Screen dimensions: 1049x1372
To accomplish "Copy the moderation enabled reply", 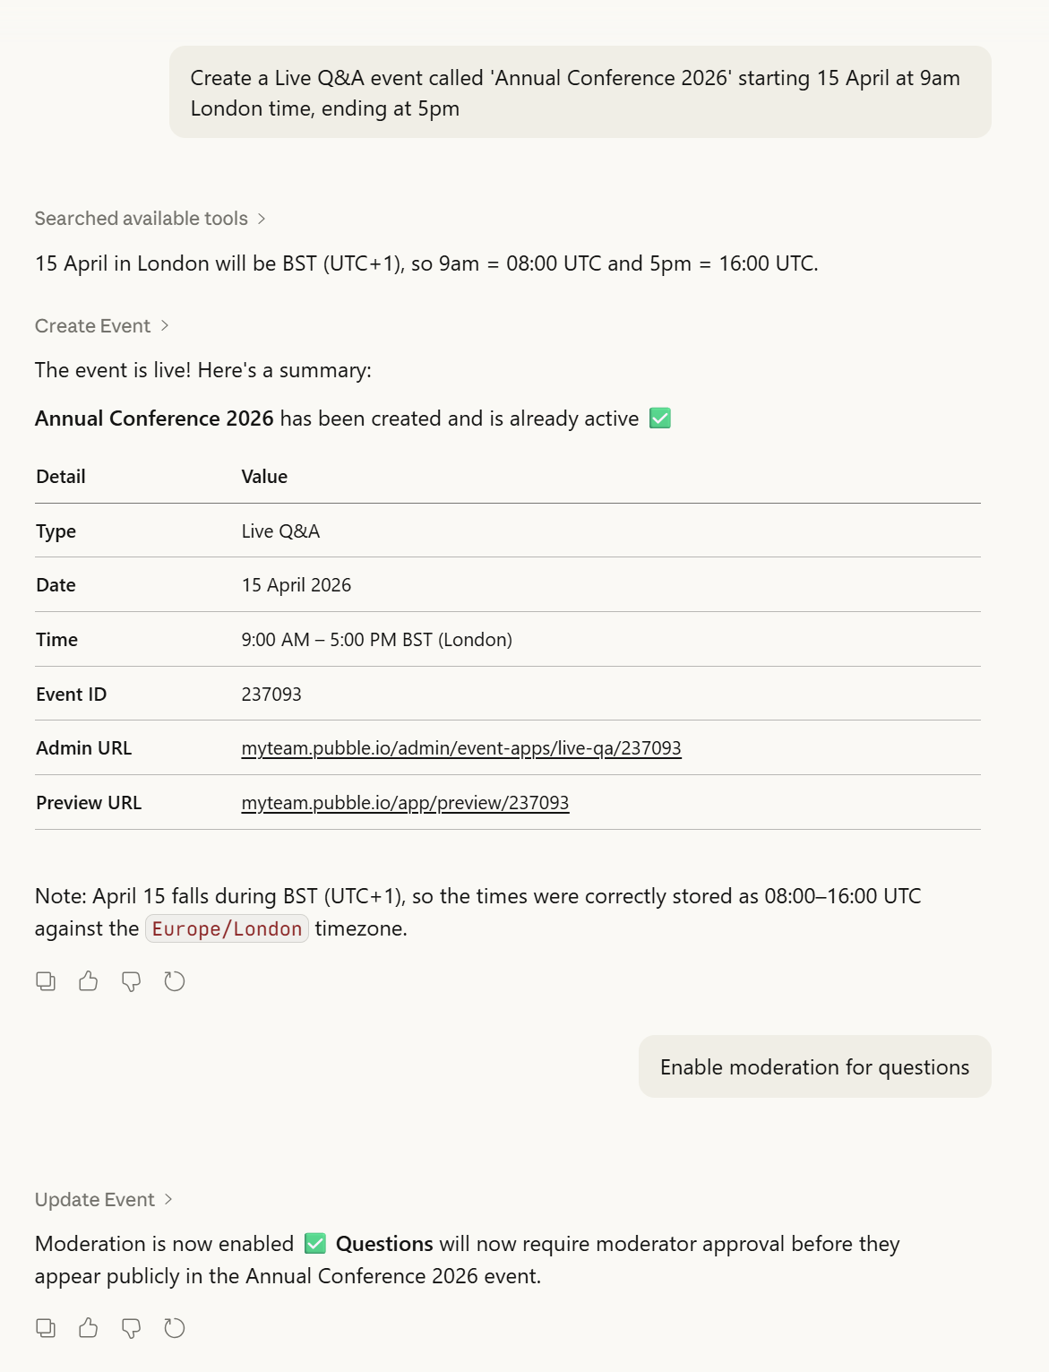I will click(x=46, y=1328).
